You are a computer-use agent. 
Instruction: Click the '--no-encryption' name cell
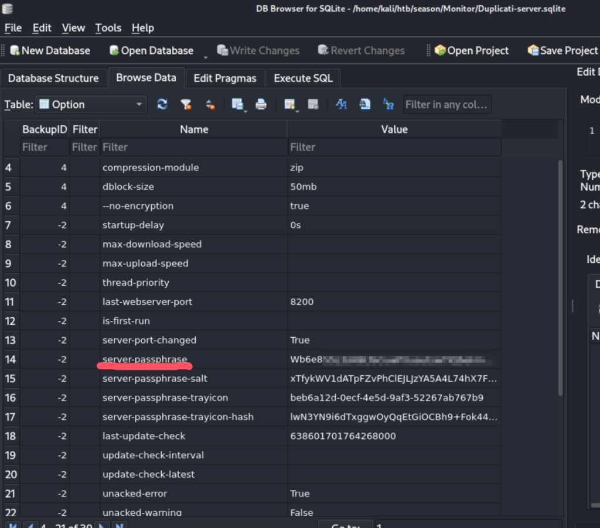pyautogui.click(x=193, y=205)
